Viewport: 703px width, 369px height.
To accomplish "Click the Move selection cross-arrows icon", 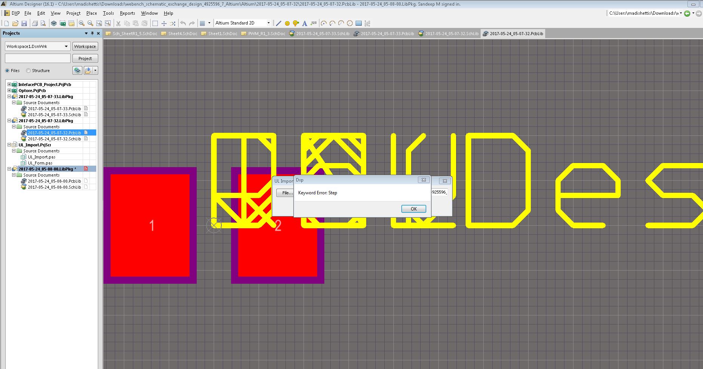I will [164, 23].
